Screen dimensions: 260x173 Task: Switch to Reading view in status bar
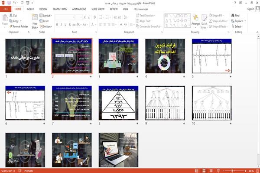211,171
